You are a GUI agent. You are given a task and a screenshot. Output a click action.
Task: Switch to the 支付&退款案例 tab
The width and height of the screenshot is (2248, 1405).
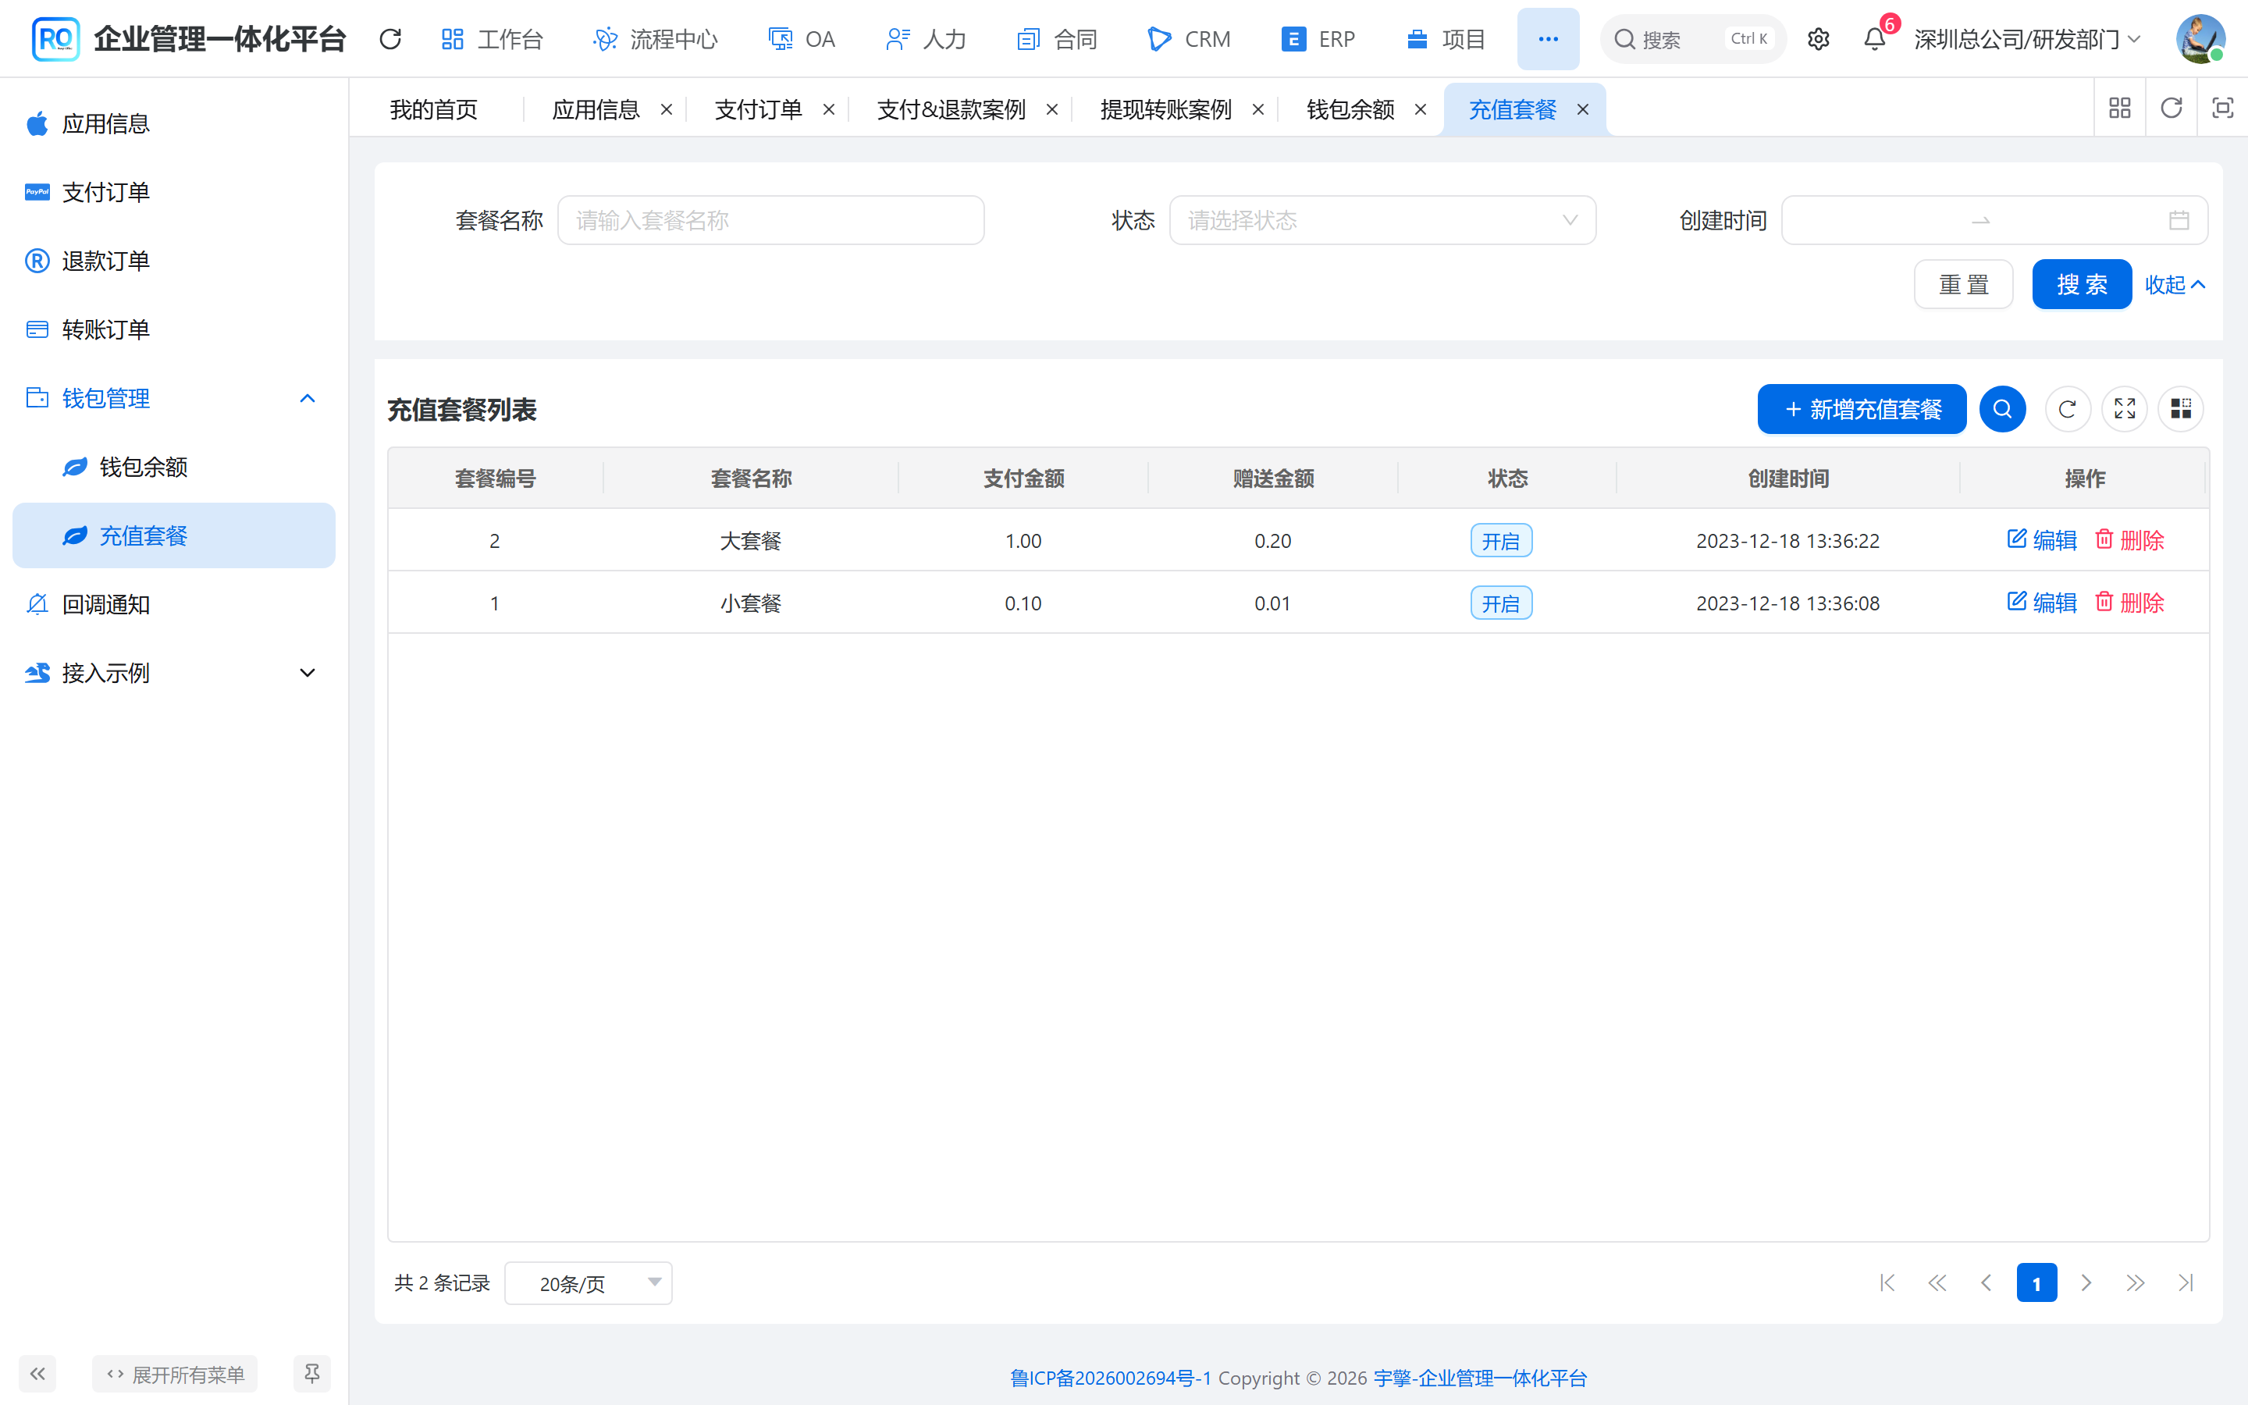[951, 109]
